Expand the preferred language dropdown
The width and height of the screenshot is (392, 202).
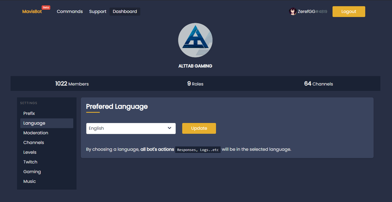coord(131,128)
